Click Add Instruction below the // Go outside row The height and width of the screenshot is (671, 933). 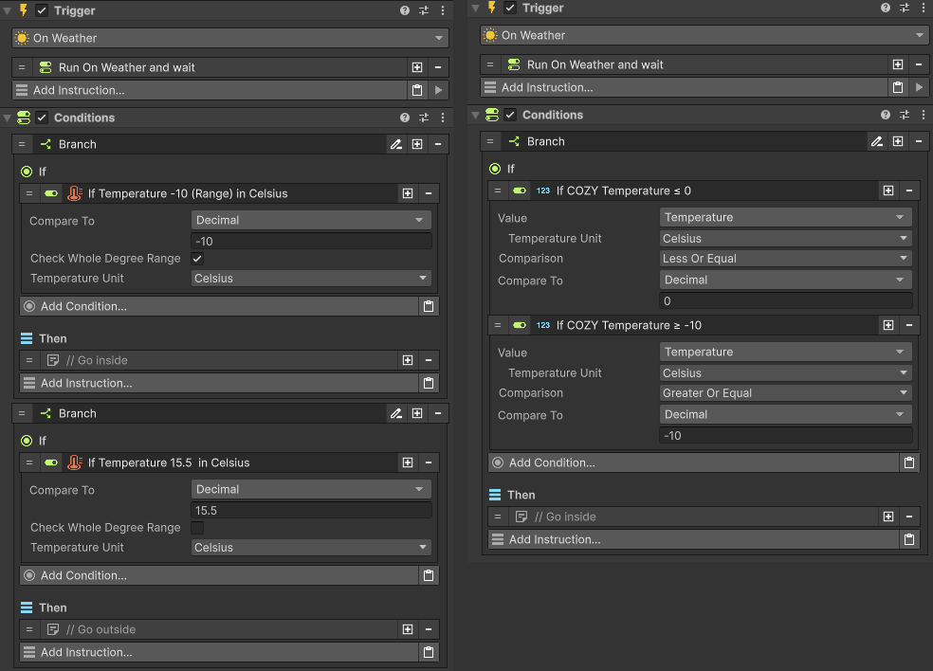coord(218,652)
